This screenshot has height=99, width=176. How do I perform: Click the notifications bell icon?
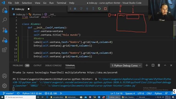(x=172, y=94)
